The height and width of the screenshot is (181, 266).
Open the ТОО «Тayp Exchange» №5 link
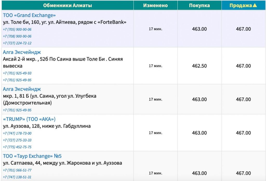click(32, 156)
